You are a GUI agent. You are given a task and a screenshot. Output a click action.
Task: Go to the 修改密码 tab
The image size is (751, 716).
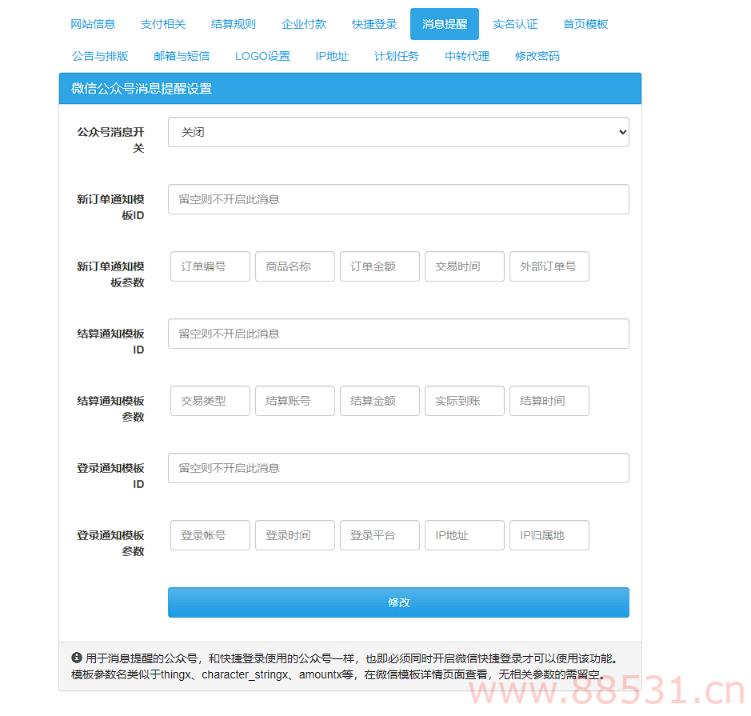coord(537,56)
